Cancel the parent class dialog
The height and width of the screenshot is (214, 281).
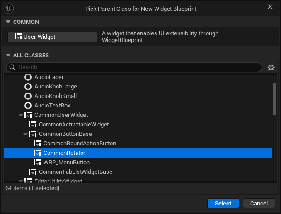click(259, 203)
